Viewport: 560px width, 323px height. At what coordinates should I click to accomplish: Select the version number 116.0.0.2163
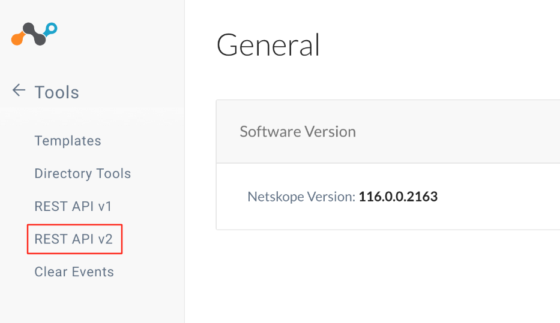[x=398, y=197]
